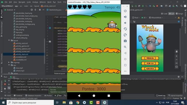The image size is (187, 105).
Task: Open Chrome from the taskbar
Action: [78, 102]
